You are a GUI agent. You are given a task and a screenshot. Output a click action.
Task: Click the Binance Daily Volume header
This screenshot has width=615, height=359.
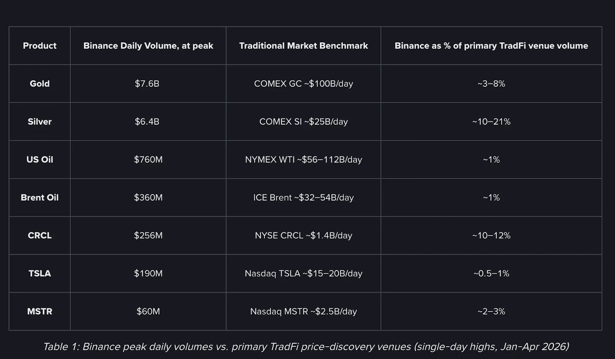(x=148, y=46)
